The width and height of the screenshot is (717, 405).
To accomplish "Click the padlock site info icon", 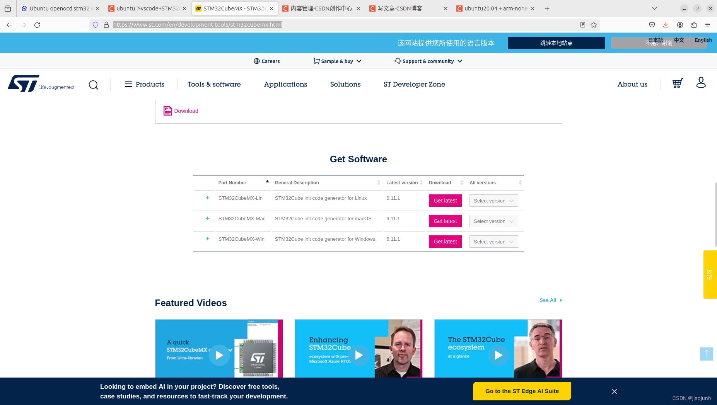I will point(106,25).
